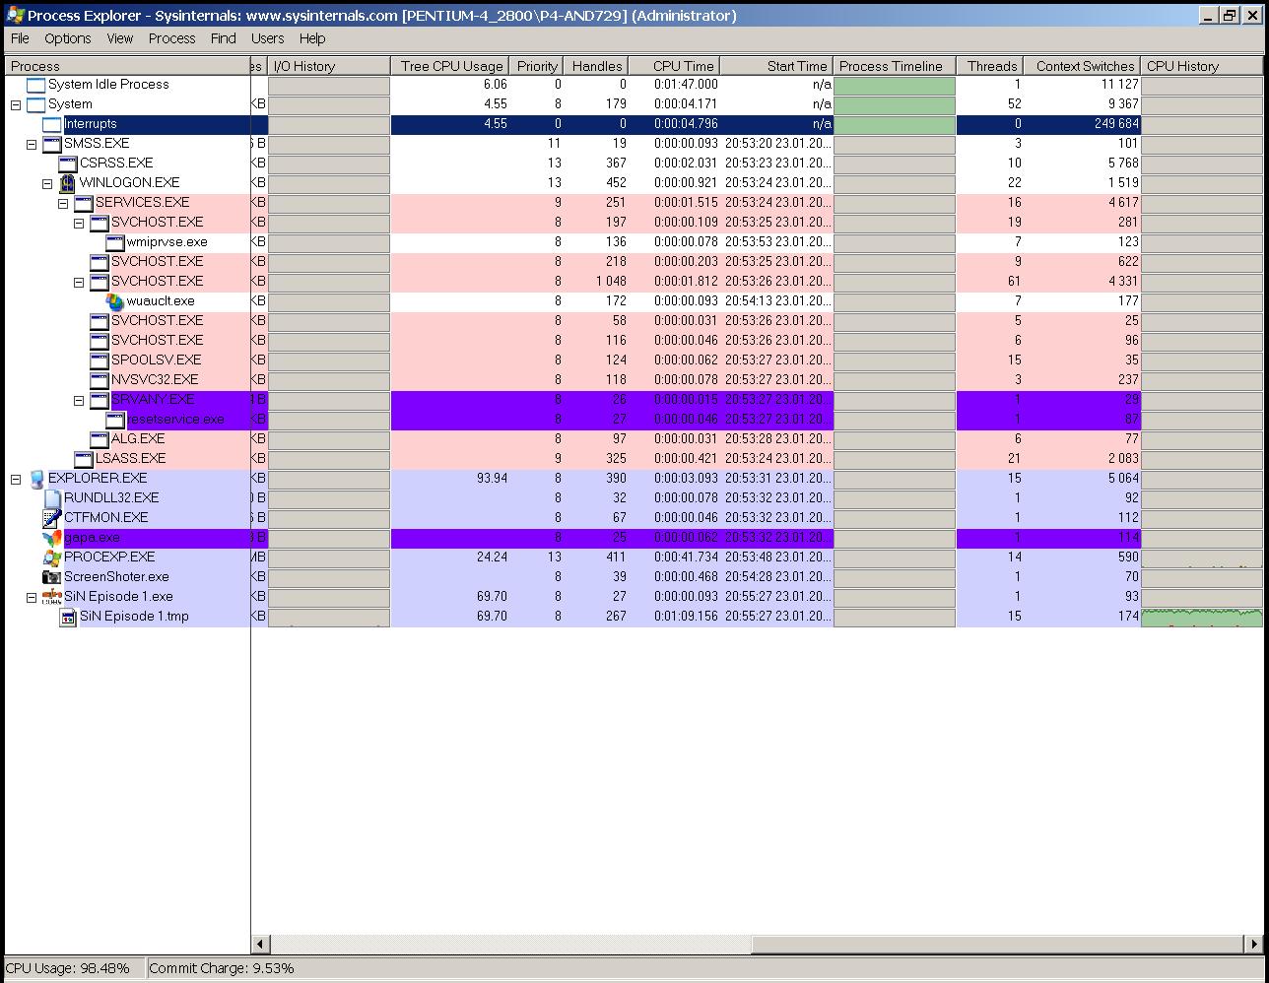Open the Help menu
The image size is (1269, 983).
coord(312,38)
